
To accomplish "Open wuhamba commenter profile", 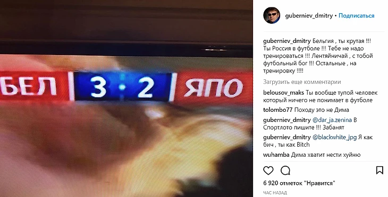I will point(276,155).
